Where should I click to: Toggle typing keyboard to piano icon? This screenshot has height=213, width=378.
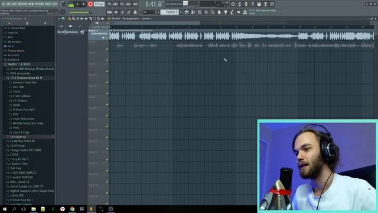click(109, 12)
